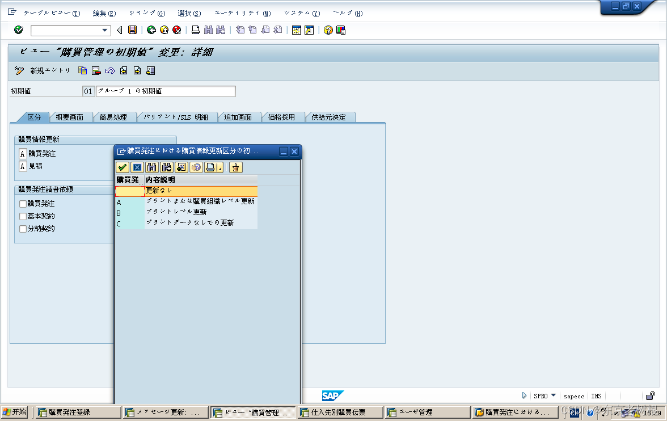Switch to the 概要画面 tab
This screenshot has width=667, height=421.
click(x=71, y=117)
